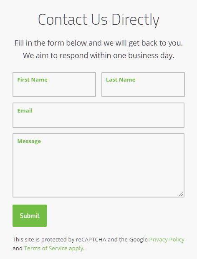The height and width of the screenshot is (259, 197).
Task: Select the Email input box
Action: tap(98, 115)
